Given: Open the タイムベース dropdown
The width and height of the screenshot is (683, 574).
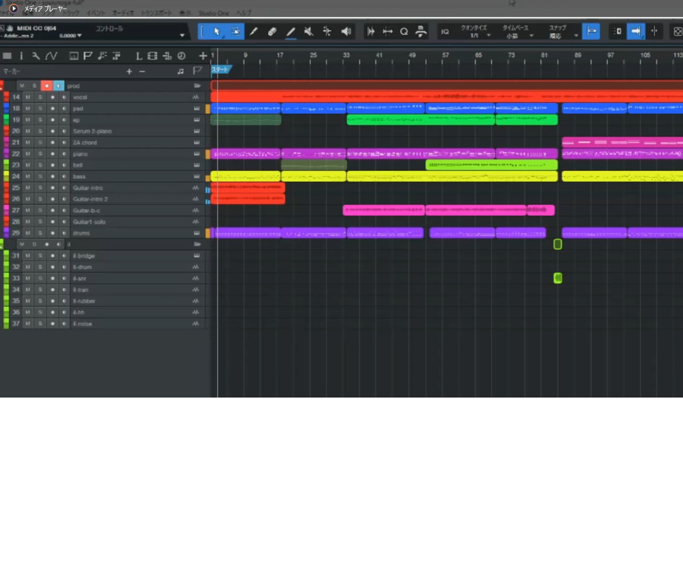Looking at the screenshot, I should coord(531,36).
